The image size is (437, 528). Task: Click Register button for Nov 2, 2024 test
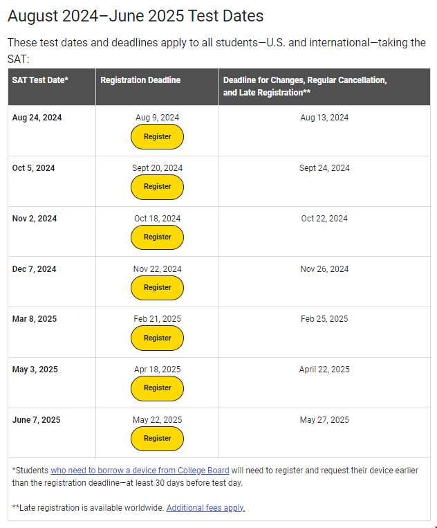pos(157,237)
